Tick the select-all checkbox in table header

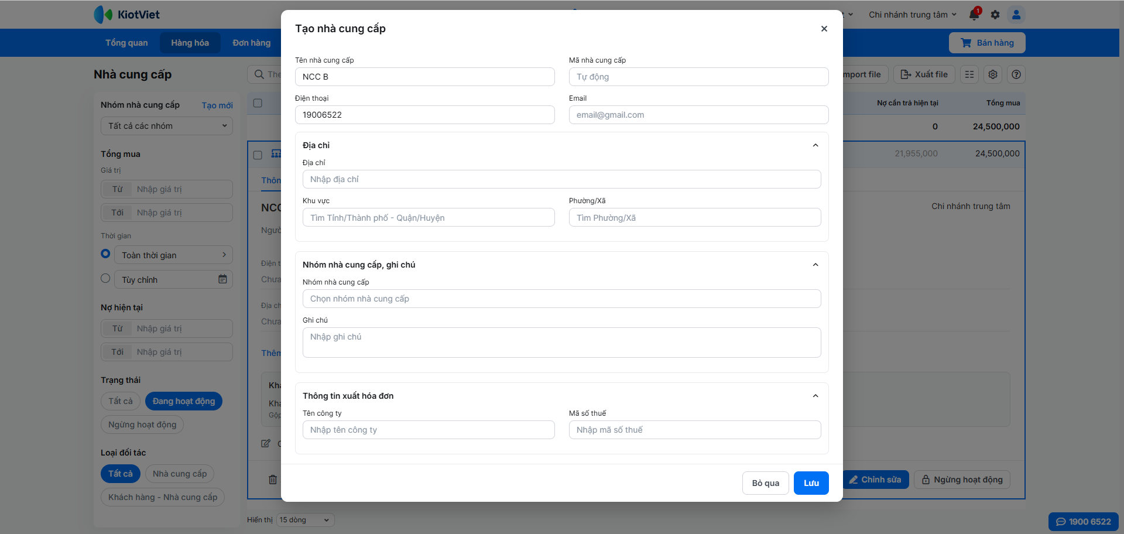point(258,103)
